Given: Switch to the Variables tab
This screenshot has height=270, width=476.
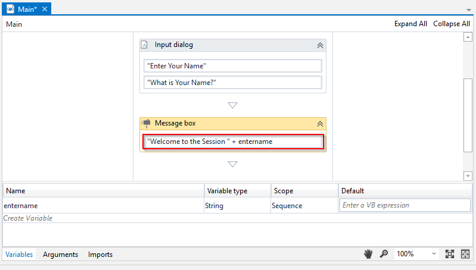Looking at the screenshot, I should point(19,255).
